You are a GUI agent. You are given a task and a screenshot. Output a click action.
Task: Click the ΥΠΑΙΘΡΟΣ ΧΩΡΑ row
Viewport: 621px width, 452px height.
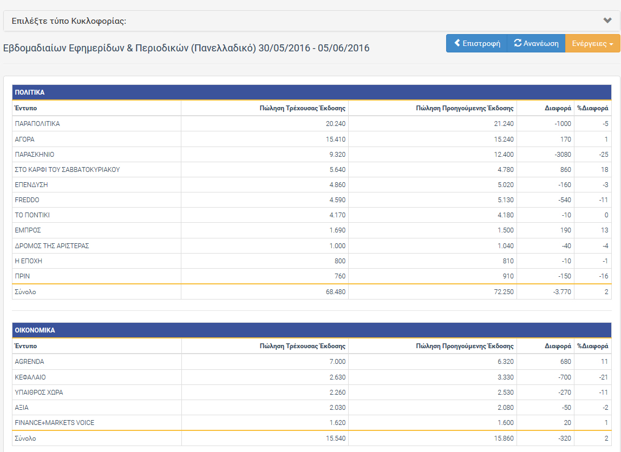[x=39, y=393]
